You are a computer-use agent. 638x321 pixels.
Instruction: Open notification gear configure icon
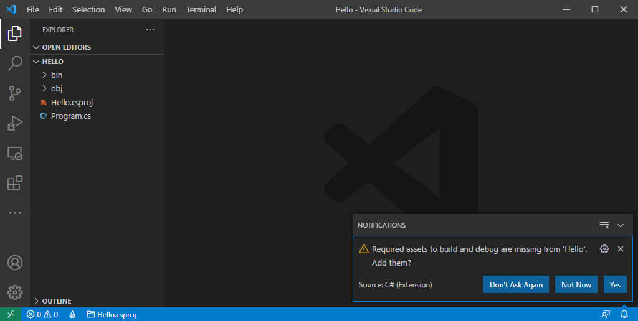(604, 249)
